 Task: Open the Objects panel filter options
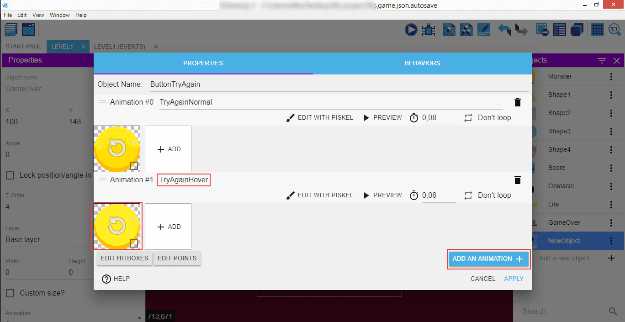tap(602, 61)
